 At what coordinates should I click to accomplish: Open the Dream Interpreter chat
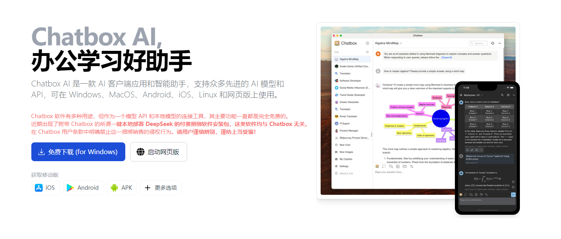coord(352,102)
